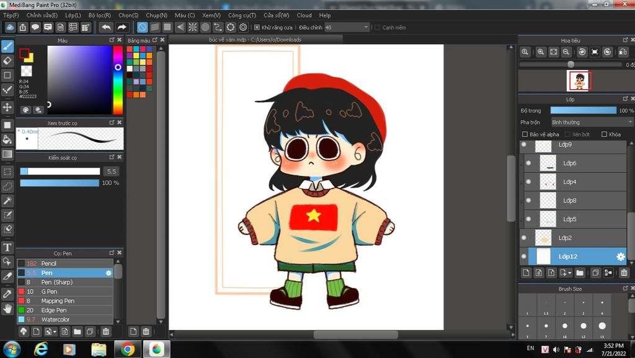Click the Redo arrow in the toolbar
Image resolution: width=635 pixels, height=358 pixels.
(122, 27)
